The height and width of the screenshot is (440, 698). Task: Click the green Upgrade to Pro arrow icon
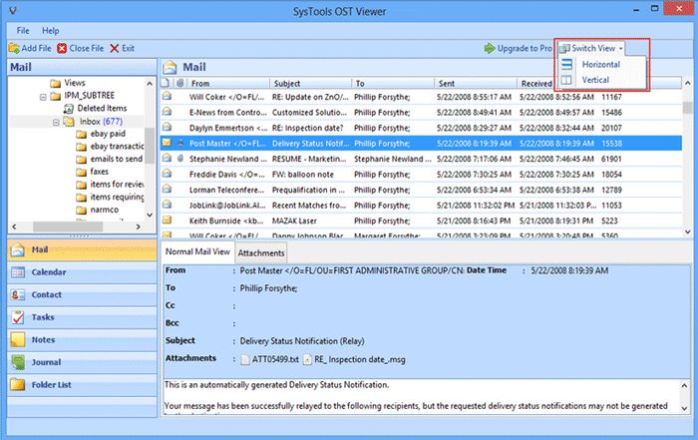click(490, 48)
